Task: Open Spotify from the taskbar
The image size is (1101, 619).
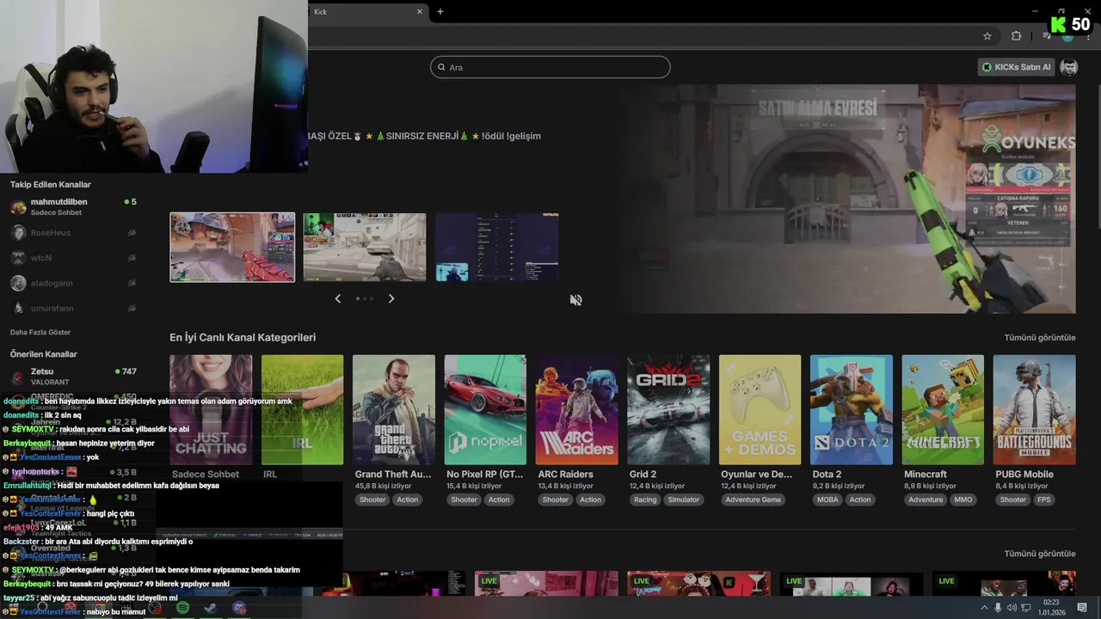Action: tap(182, 608)
